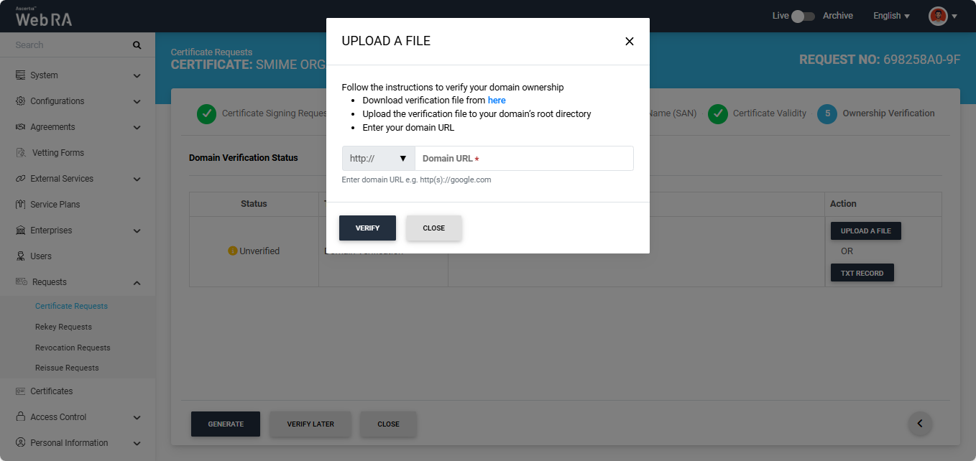Click the Service Plans sidebar icon
The height and width of the screenshot is (461, 976).
(x=20, y=205)
